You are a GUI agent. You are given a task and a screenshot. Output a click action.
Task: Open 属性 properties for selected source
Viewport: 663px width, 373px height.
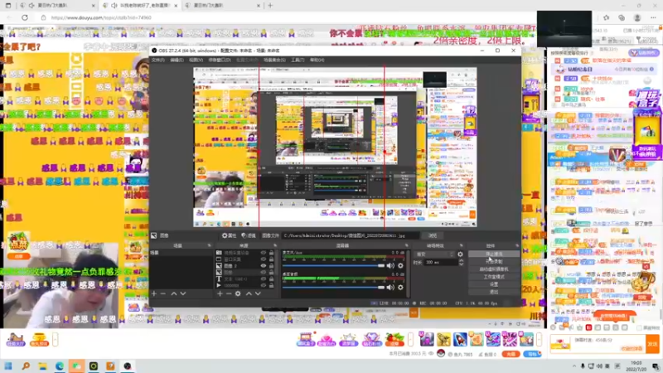coord(230,235)
